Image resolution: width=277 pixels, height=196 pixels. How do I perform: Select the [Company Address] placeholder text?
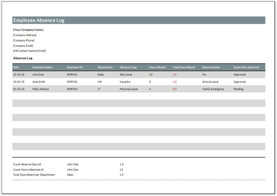tap(24, 35)
